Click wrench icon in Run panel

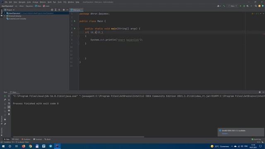pyautogui.click(x=5, y=100)
